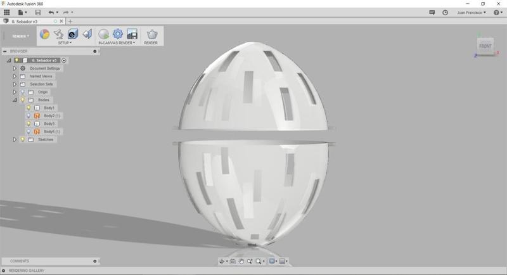Click the RENDER label in toolbar

click(x=151, y=42)
